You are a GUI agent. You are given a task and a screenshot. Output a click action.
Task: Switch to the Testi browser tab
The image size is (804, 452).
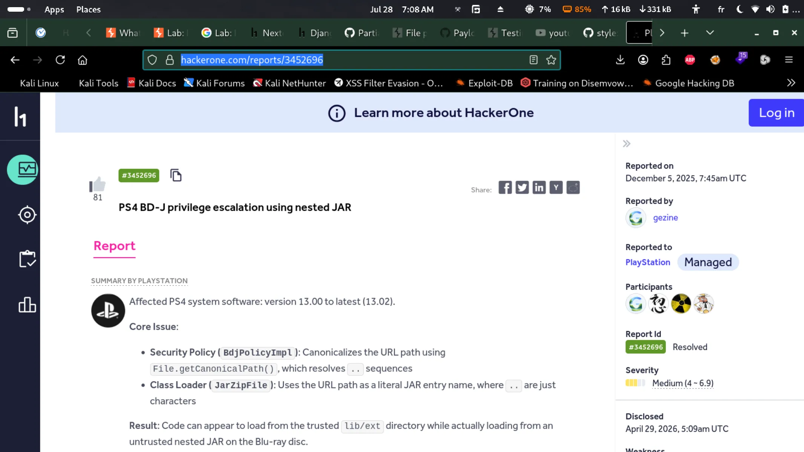505,33
